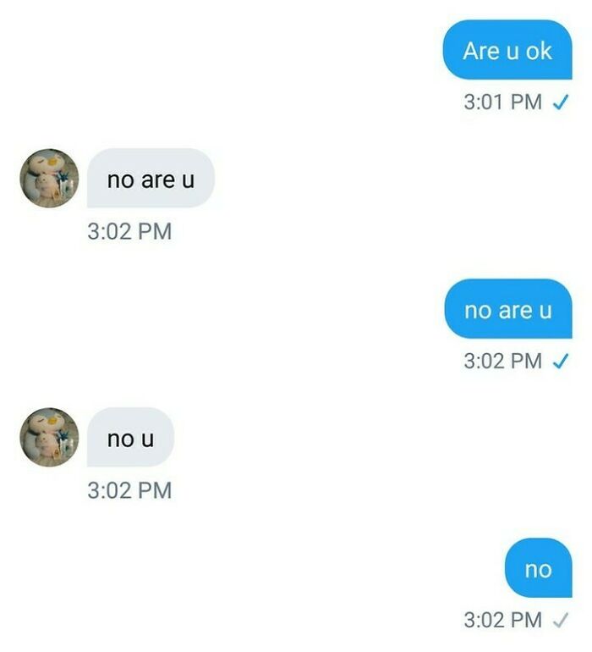Screen dimensions: 592x652
Task: Select the final blue "no" message bubble
Action: click(539, 568)
